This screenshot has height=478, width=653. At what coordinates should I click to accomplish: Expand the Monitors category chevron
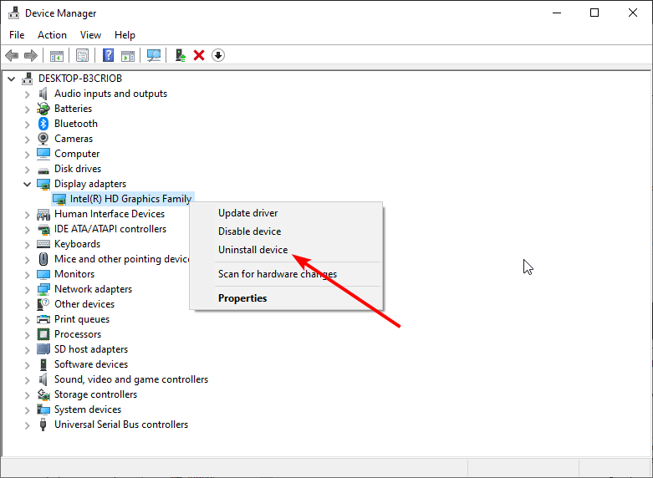(x=27, y=274)
